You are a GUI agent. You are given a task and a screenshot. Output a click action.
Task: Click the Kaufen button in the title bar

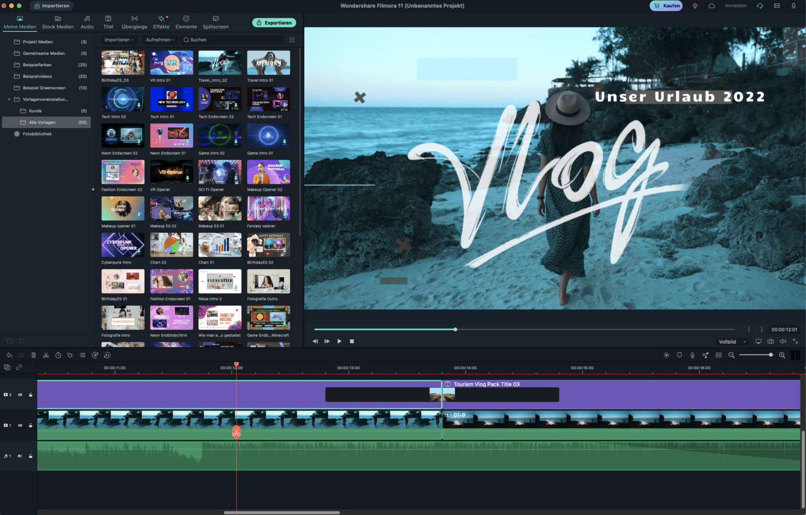[666, 6]
